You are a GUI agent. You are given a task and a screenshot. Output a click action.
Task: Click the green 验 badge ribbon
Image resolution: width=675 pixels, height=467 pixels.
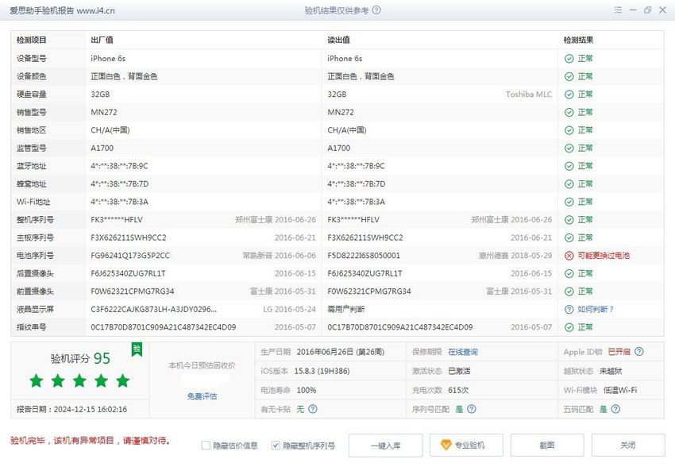137,349
